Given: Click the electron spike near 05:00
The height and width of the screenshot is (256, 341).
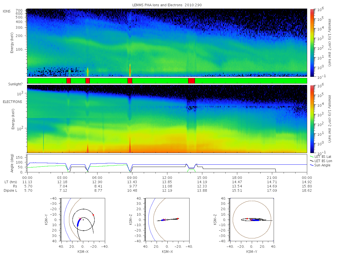Looking at the screenshot, I should pyautogui.click(x=88, y=148).
